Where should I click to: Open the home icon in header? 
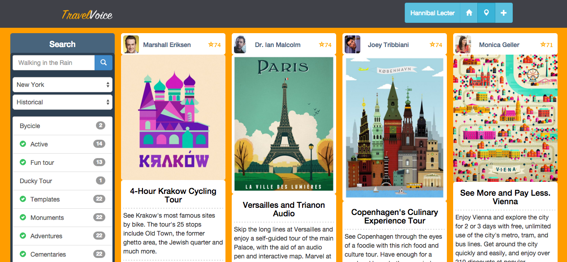point(469,13)
